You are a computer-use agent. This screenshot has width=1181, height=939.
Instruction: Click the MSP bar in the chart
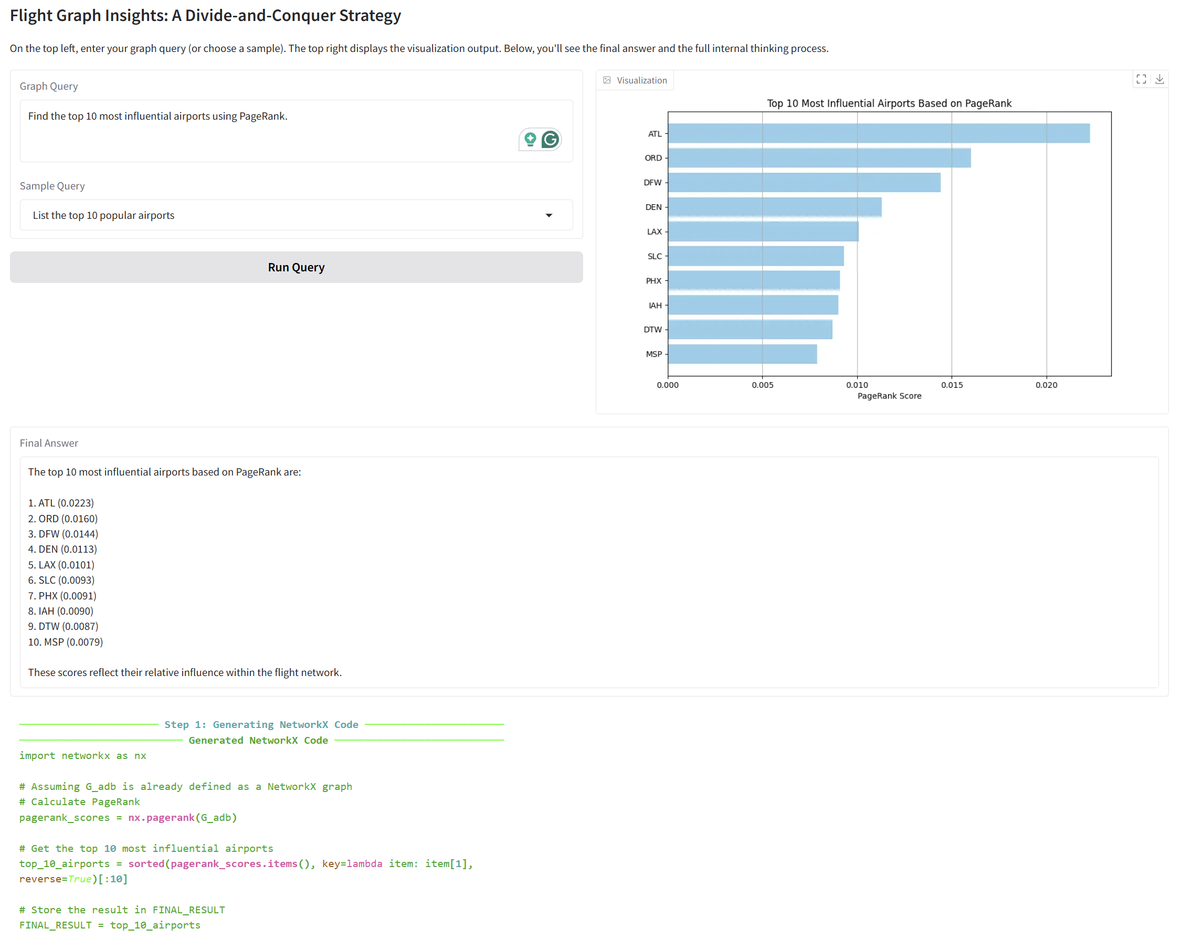[x=742, y=354]
